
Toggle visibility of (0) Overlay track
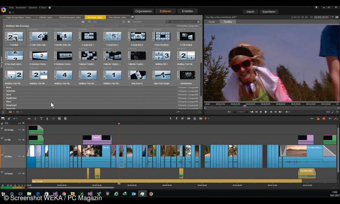[x=20, y=130]
